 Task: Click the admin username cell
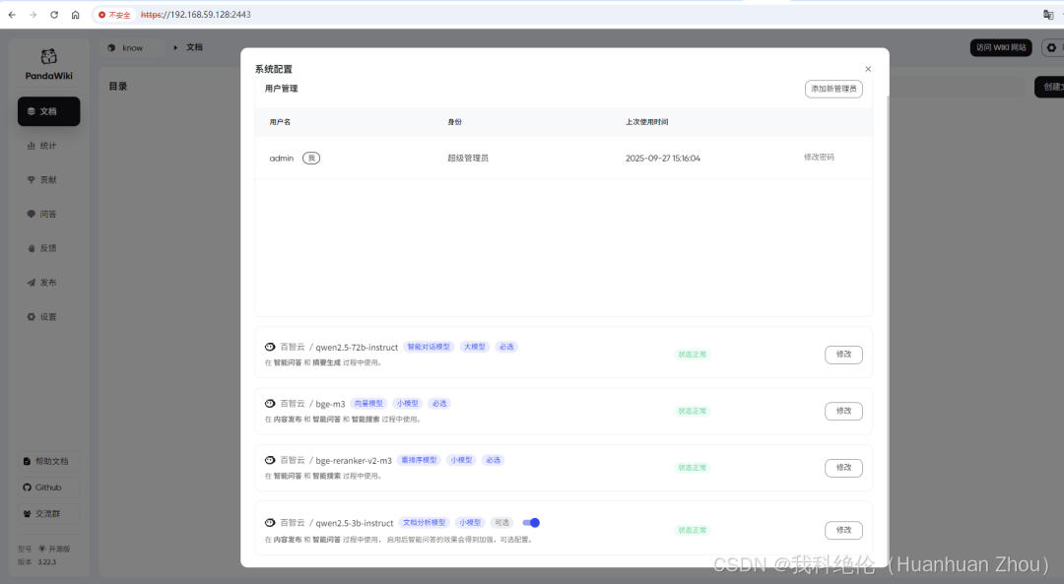click(x=282, y=158)
